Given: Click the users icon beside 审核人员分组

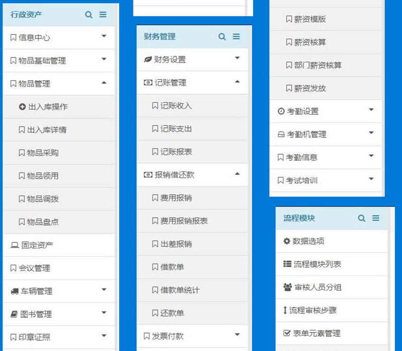Looking at the screenshot, I should coord(288,287).
